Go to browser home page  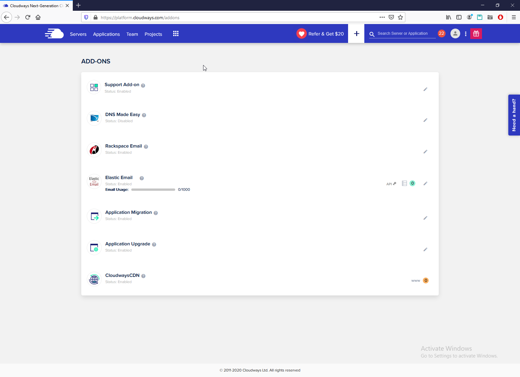tap(38, 17)
